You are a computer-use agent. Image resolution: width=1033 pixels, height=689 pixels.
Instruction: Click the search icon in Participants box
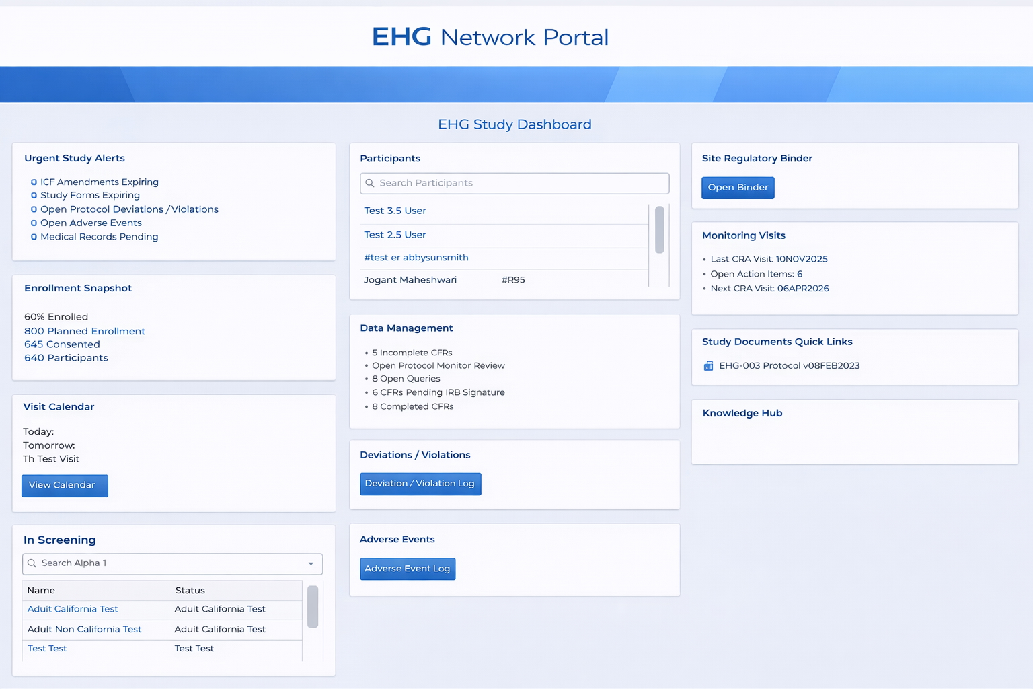pos(370,183)
